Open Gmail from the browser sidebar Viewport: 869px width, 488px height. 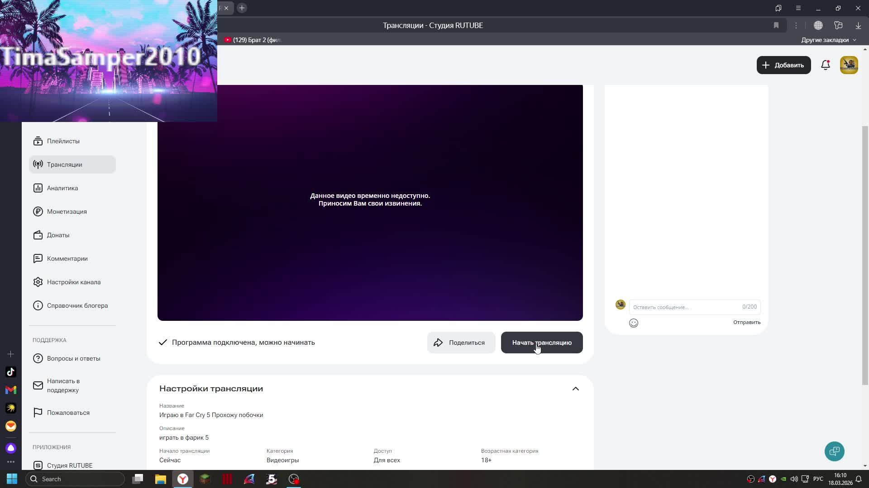11,390
